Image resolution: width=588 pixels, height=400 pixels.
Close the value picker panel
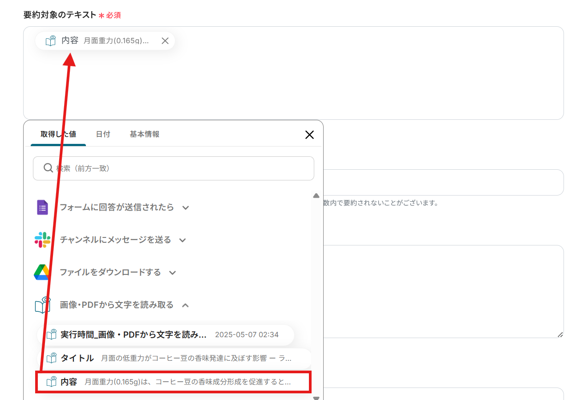tap(309, 135)
